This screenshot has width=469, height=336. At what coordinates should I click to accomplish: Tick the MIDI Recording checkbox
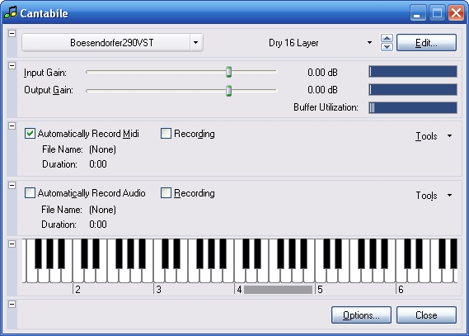coord(166,134)
